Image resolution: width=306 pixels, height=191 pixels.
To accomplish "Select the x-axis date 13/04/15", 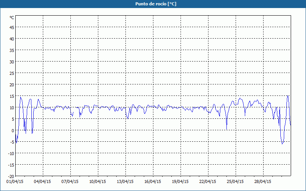I will coord(125,182).
